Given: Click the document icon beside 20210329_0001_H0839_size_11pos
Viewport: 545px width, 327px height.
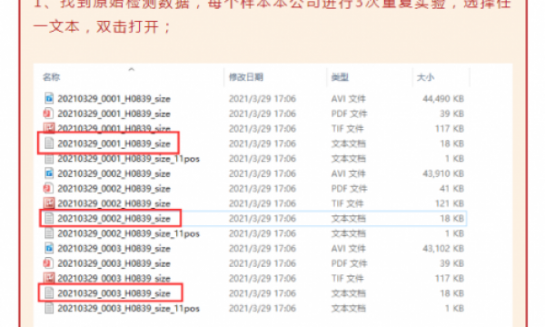Looking at the screenshot, I should [49, 158].
